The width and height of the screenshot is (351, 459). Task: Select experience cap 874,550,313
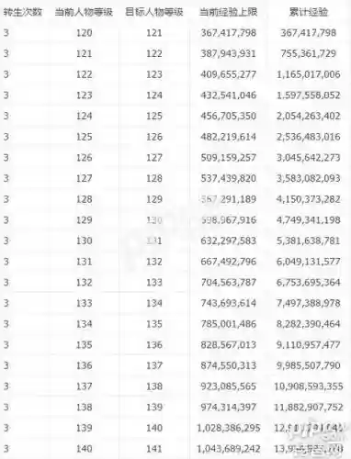(229, 365)
